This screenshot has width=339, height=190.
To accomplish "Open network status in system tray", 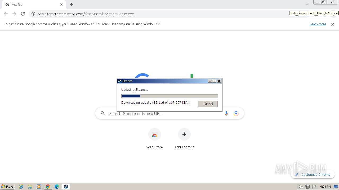I will (307, 187).
